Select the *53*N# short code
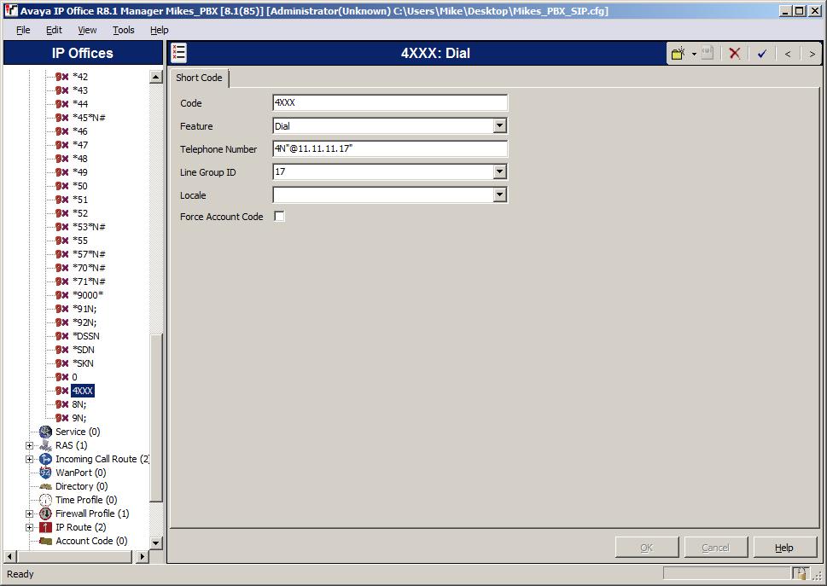The image size is (827, 586). point(89,227)
